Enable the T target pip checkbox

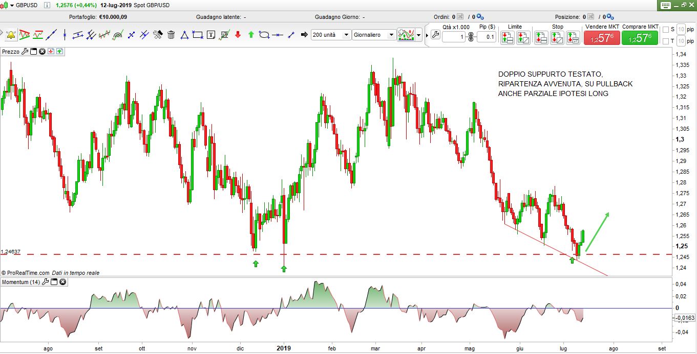(x=666, y=41)
